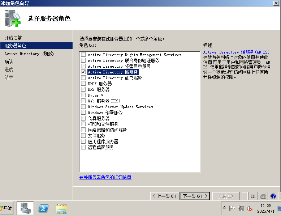Check the 远程桌面服务 checkbox
The width and height of the screenshot is (281, 216).
[x=83, y=147]
